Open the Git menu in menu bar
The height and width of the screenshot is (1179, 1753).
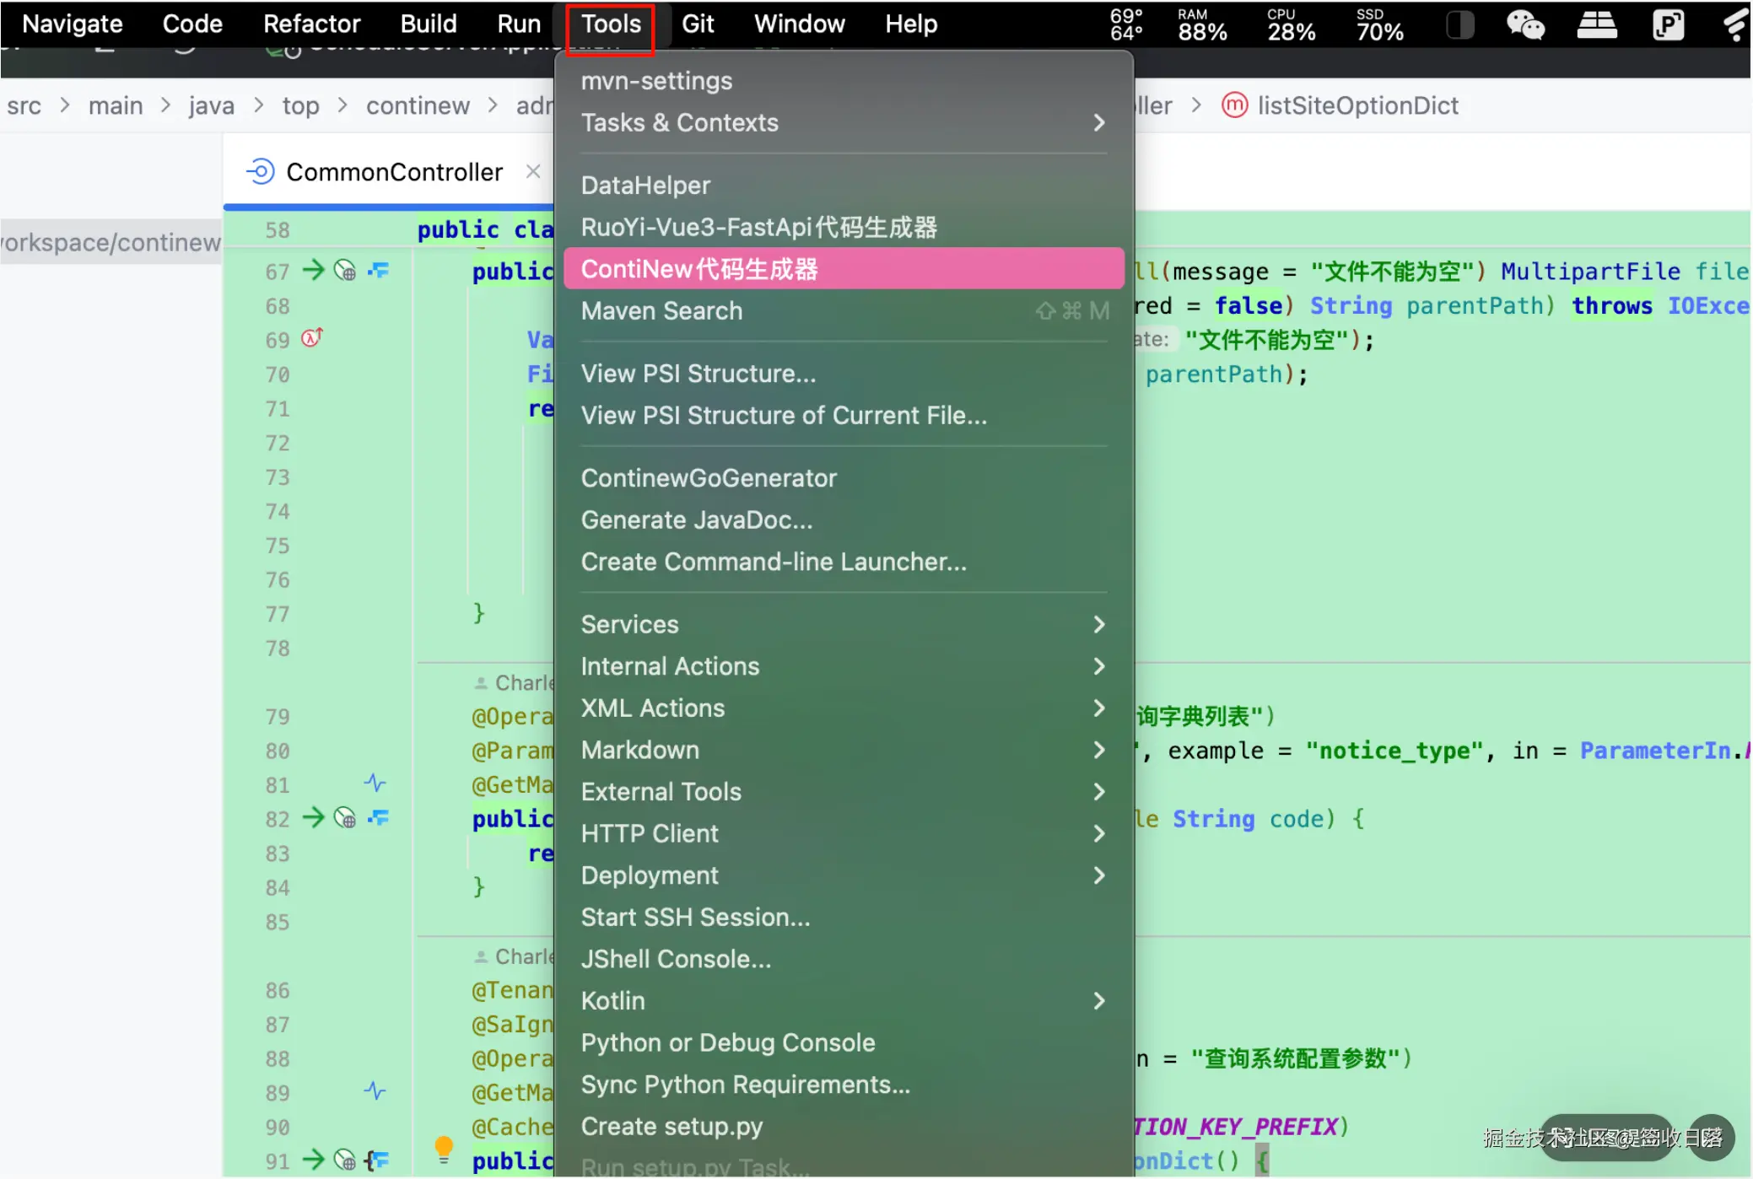[698, 24]
